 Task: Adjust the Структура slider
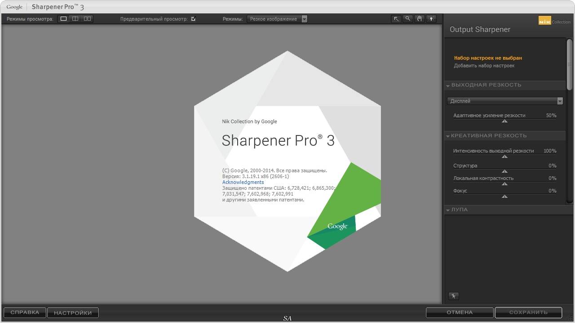pyautogui.click(x=504, y=171)
